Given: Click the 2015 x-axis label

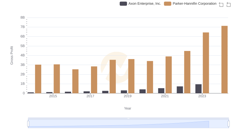Looking at the screenshot, I should (x=53, y=96).
